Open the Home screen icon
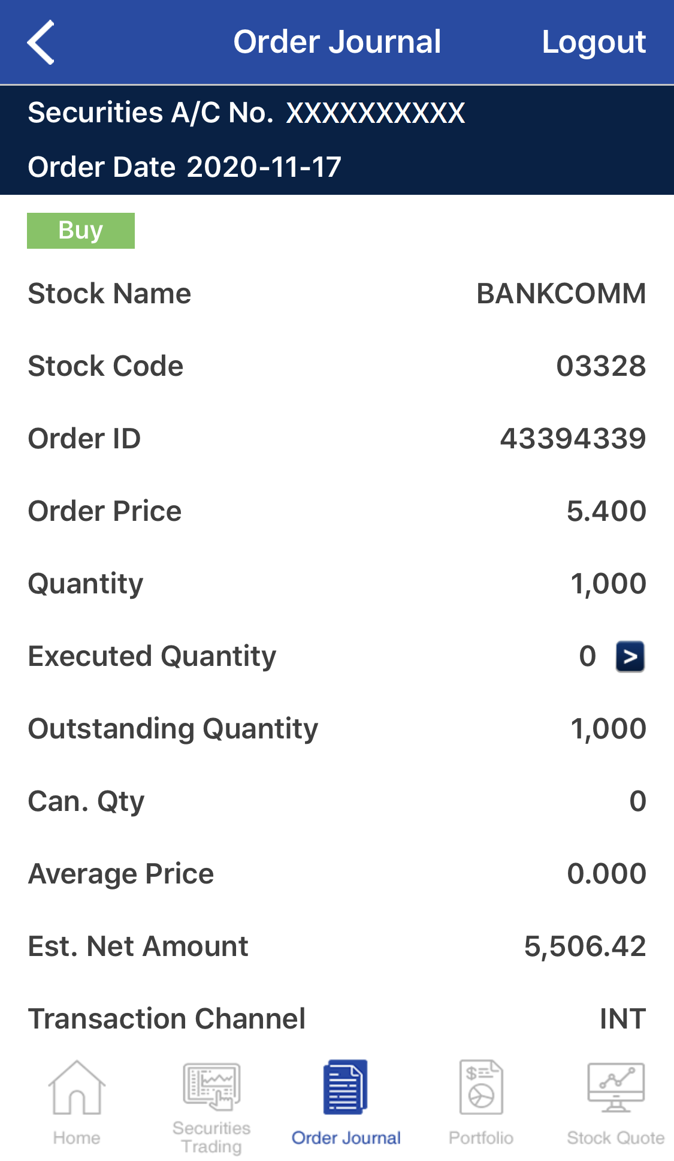 (x=77, y=1088)
